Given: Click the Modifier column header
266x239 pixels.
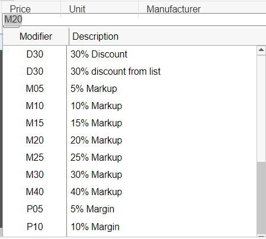Looking at the screenshot, I should [x=36, y=37].
